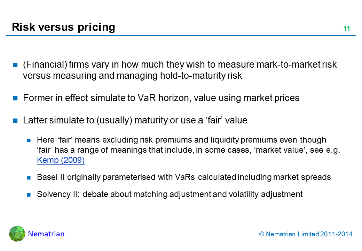362x251 pixels.
Task: Click the Nematrian brand text beside logo
Action: click(46, 234)
